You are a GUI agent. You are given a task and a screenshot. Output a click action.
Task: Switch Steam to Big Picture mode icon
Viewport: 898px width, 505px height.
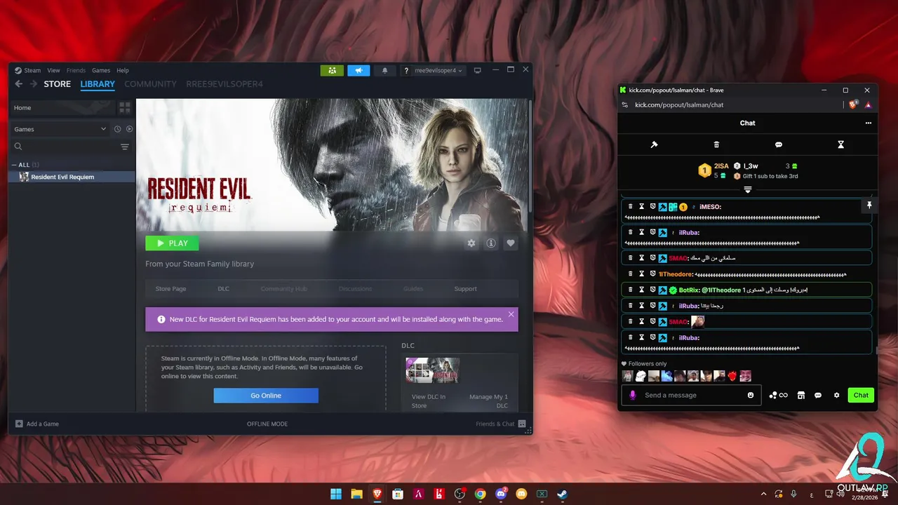478,70
